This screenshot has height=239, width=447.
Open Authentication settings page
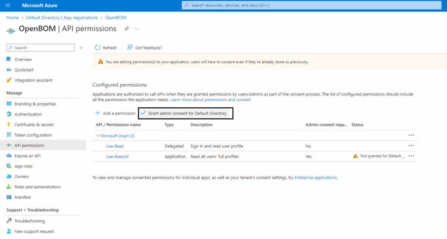[28, 114]
